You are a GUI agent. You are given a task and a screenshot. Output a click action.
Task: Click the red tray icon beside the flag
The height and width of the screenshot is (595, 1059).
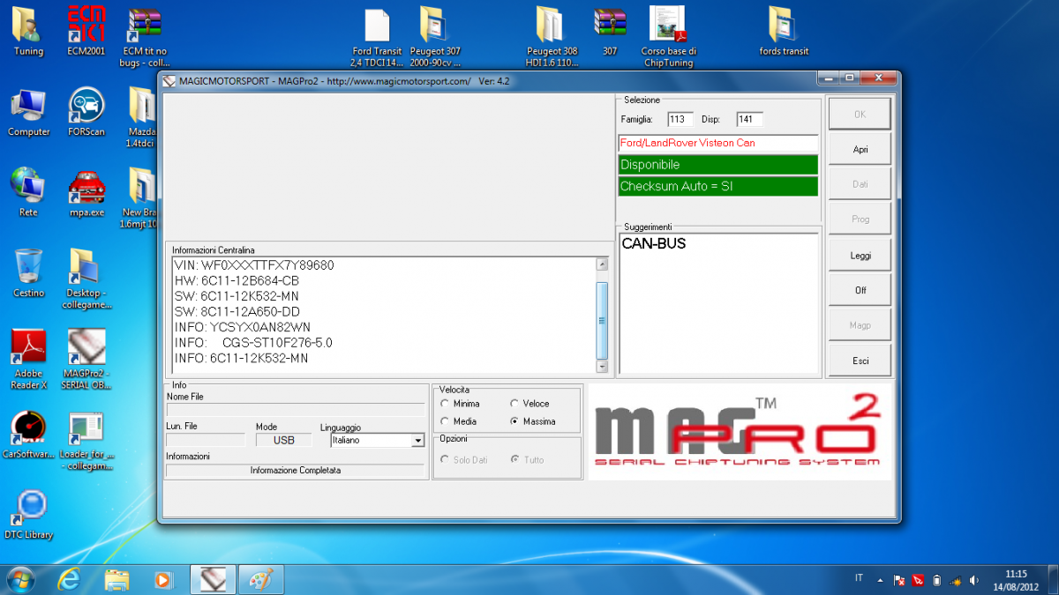click(918, 580)
